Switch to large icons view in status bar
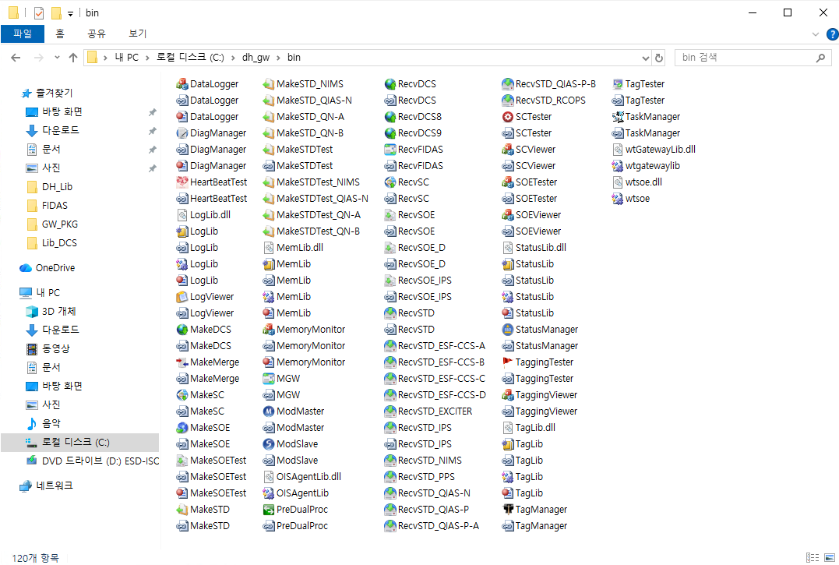This screenshot has height=565, width=839. (x=827, y=557)
